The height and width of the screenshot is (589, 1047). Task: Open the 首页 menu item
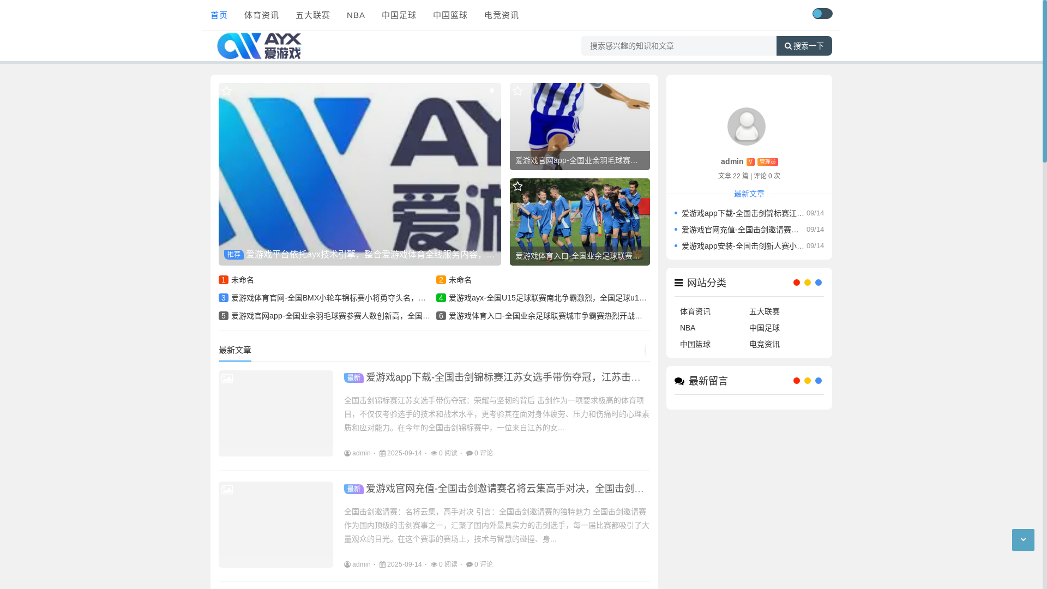[x=219, y=15]
